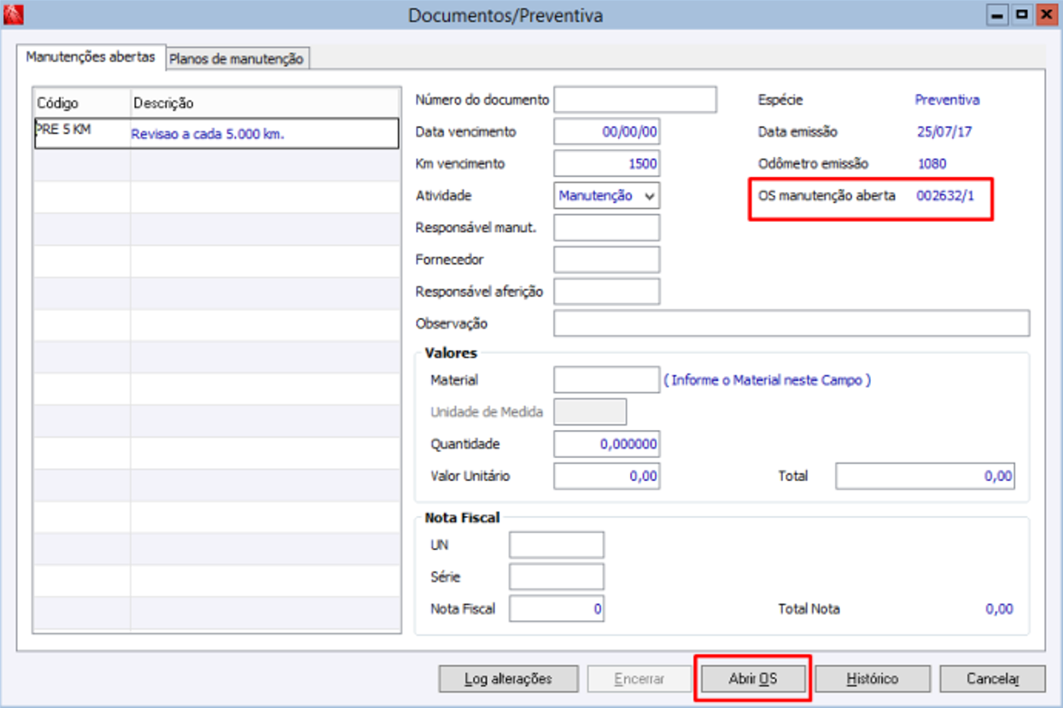Minimize the Documentos/Preventiva window
Viewport: 1063px width, 708px height.
point(996,15)
